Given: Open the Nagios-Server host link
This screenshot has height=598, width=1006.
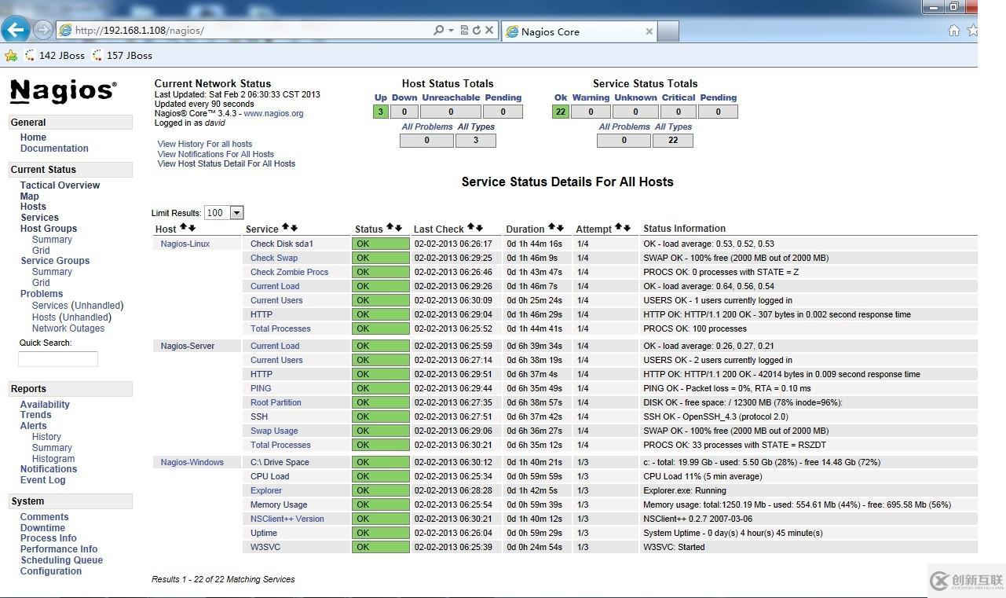Looking at the screenshot, I should coord(188,346).
